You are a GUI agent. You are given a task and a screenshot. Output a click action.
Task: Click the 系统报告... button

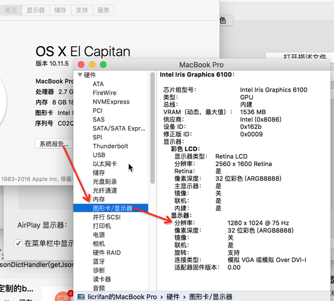54,144
